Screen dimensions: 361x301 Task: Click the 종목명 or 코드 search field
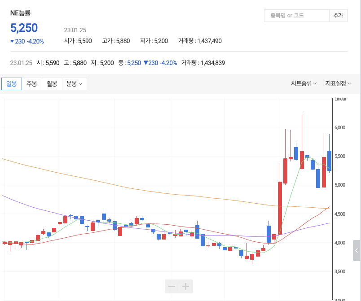[297, 16]
